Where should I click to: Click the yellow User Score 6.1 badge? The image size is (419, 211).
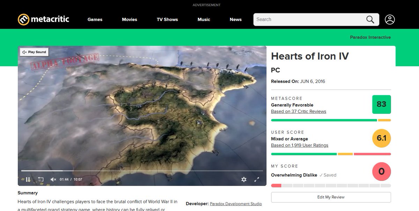[382, 138]
